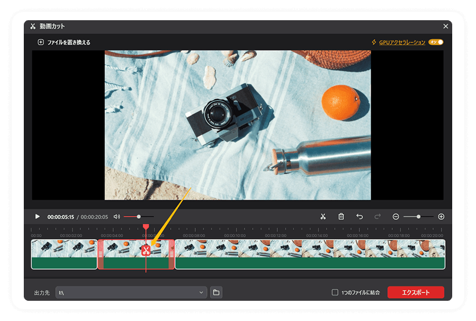Click the greyed-out redo arrow

[x=377, y=216]
